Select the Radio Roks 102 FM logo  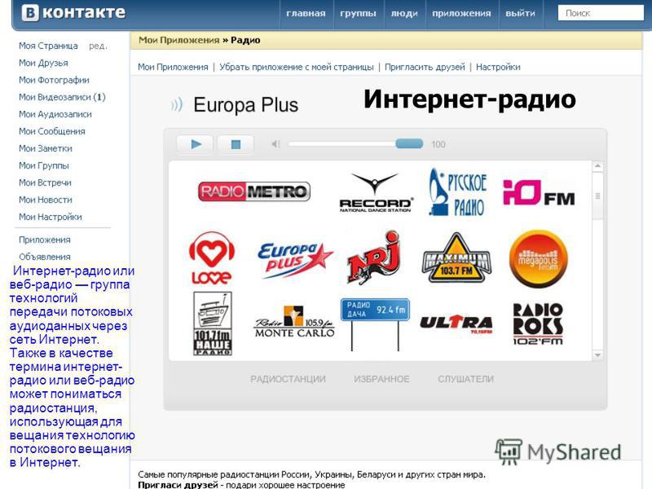point(538,324)
